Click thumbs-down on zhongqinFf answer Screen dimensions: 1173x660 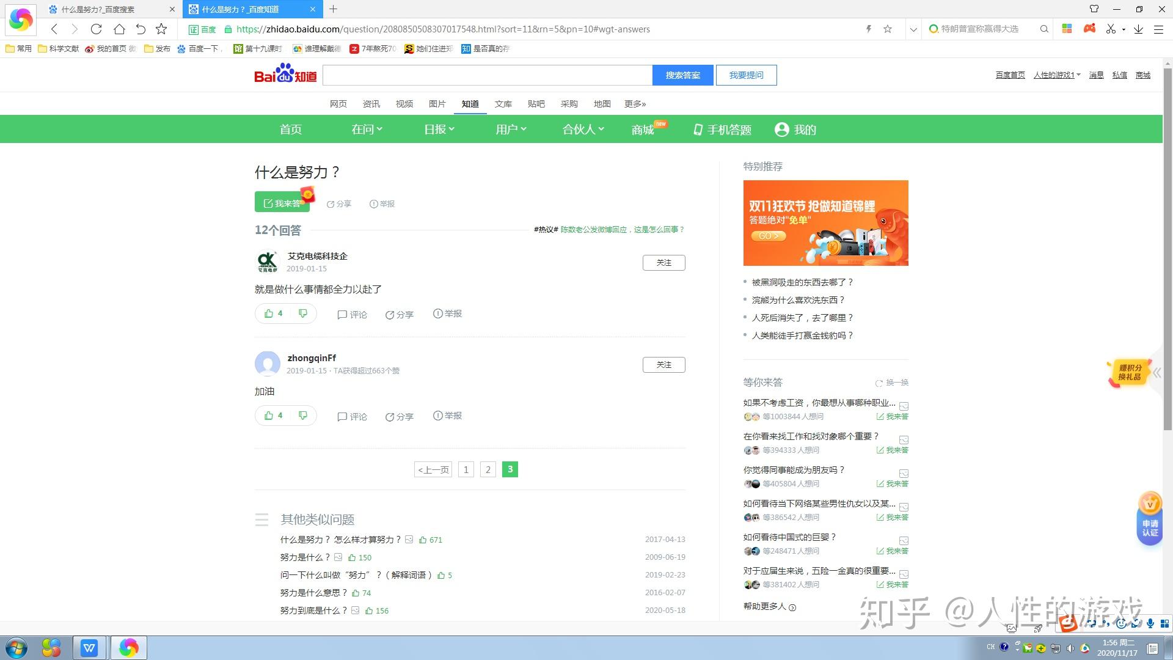pos(303,416)
